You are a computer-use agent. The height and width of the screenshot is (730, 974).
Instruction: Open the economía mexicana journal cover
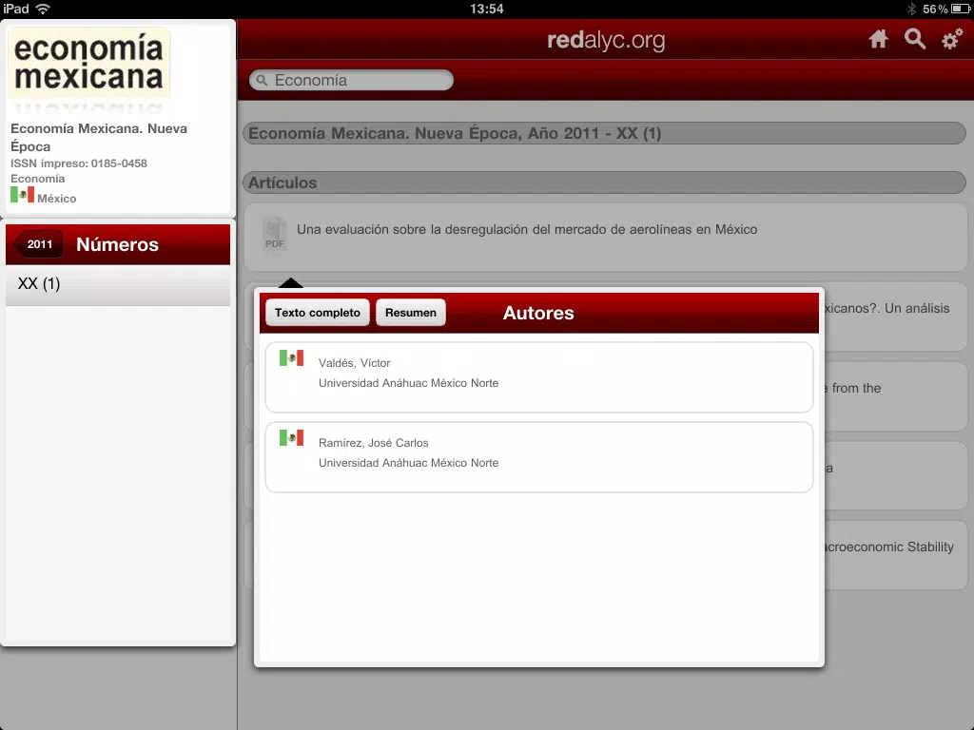88,63
